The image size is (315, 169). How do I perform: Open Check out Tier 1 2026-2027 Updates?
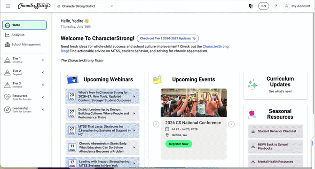[x=168, y=38]
